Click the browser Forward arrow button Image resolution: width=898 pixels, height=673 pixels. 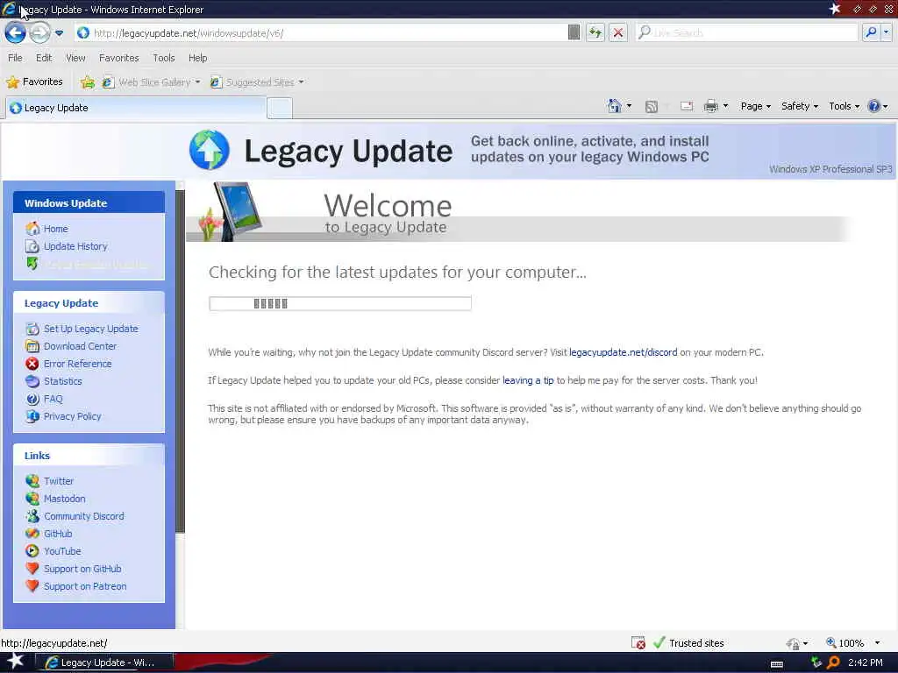[x=39, y=32]
